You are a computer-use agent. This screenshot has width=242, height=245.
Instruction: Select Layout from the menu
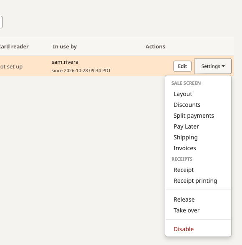(x=198, y=94)
